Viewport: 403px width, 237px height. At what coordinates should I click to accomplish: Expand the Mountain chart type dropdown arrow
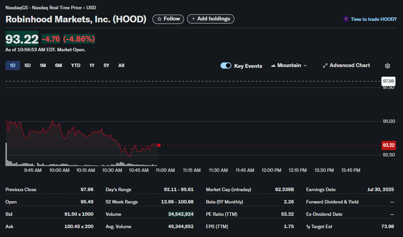(305, 66)
